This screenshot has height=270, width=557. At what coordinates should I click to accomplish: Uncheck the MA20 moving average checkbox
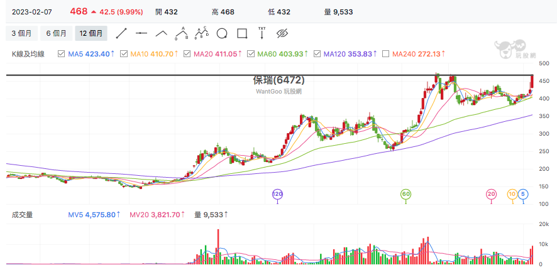187,54
